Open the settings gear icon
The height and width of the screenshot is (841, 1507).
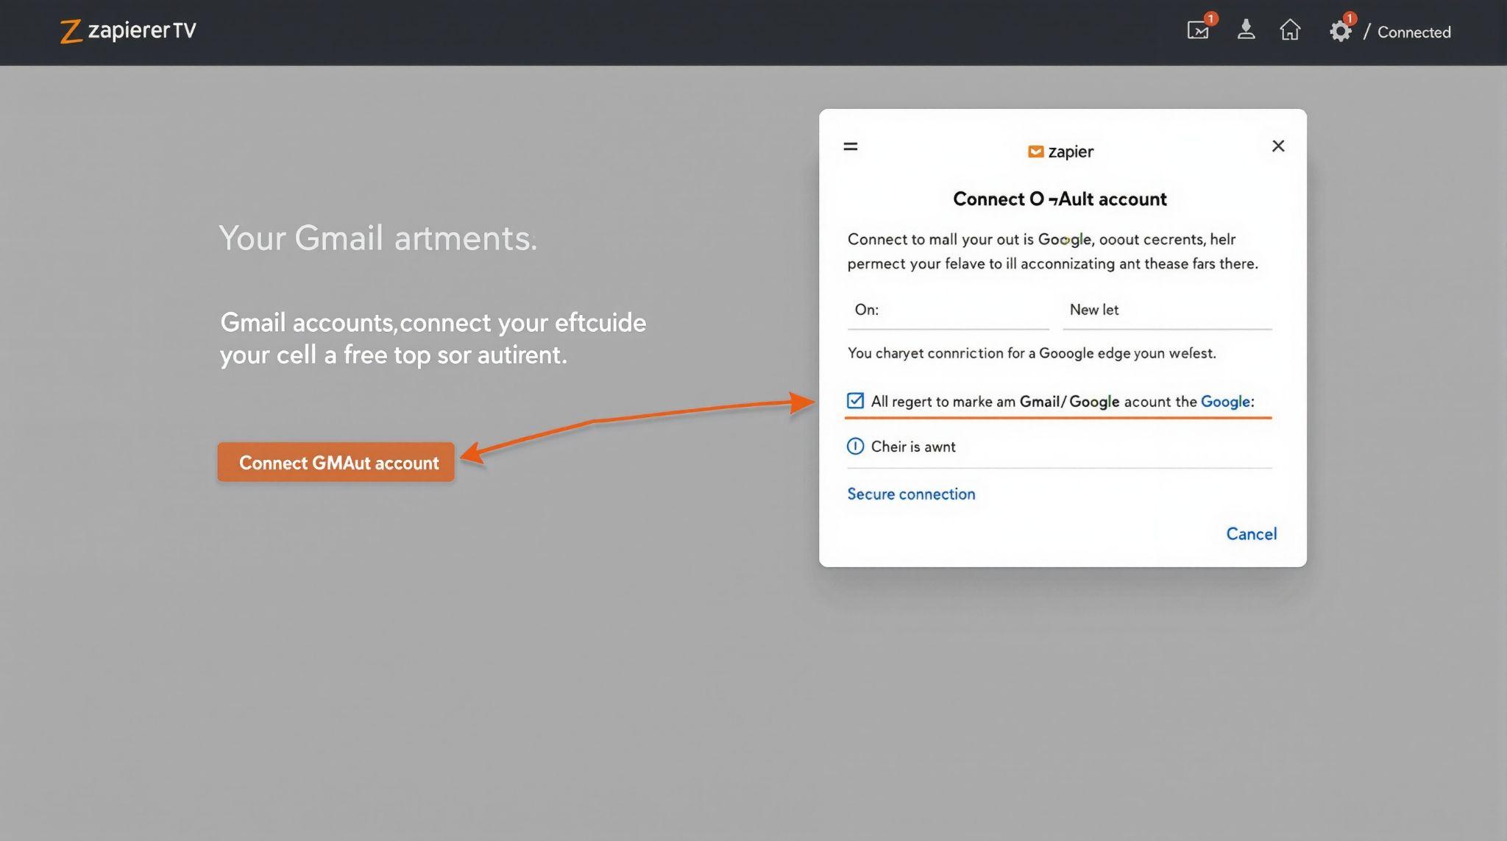point(1340,31)
